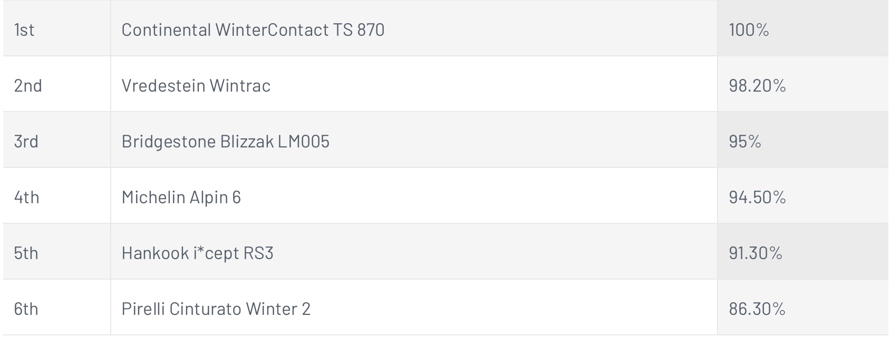This screenshot has width=890, height=337.
Task: Click the 86.30% score cell
Action: point(802,308)
